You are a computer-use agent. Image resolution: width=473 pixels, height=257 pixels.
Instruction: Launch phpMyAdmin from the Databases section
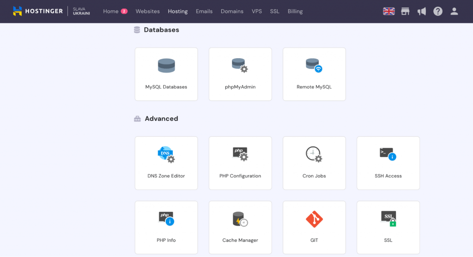(x=240, y=74)
